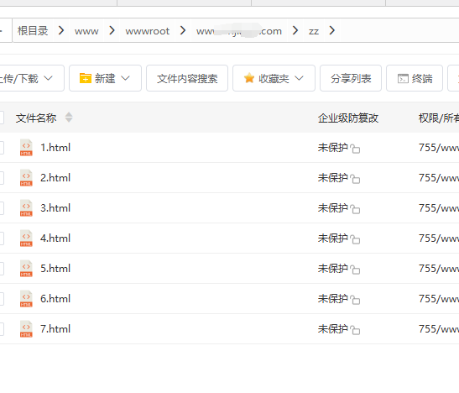Click the terminal icon in 终端 button
Screen dimensions: 459x393
[403, 78]
